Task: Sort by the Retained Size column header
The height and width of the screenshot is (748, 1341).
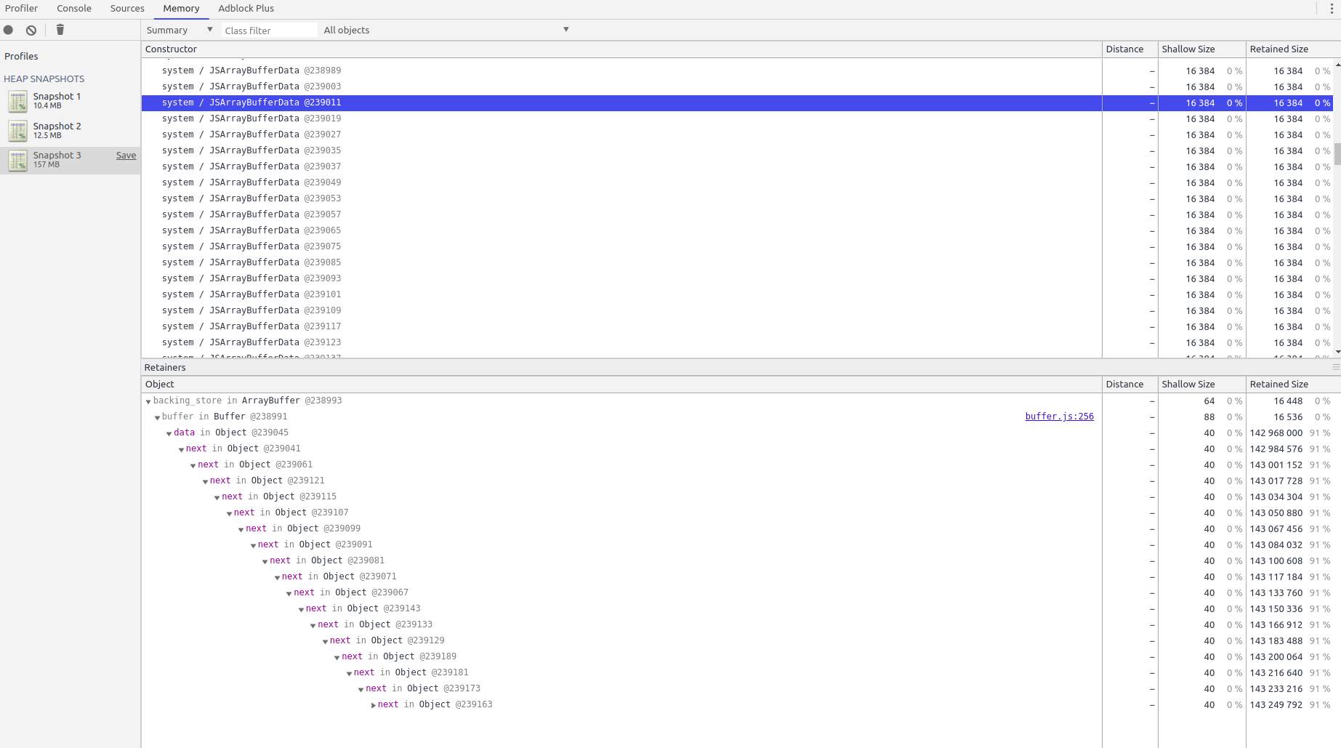Action: (1279, 49)
